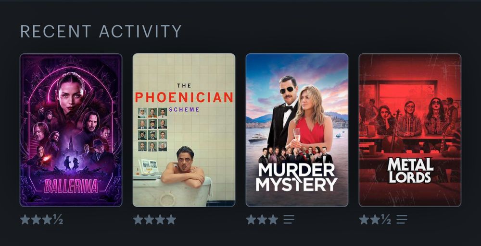Click the half-star symbol under Metal Lords

(386, 219)
